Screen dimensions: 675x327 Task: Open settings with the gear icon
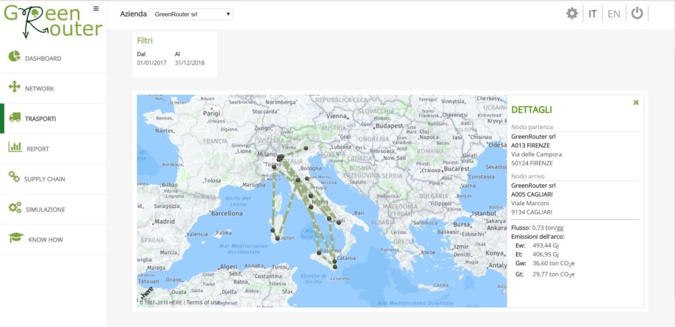tap(572, 14)
